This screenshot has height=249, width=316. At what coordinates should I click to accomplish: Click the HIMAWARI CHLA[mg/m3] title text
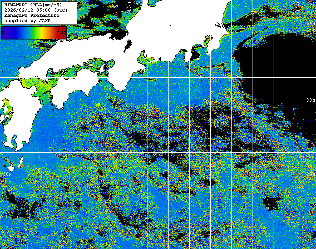33,5
